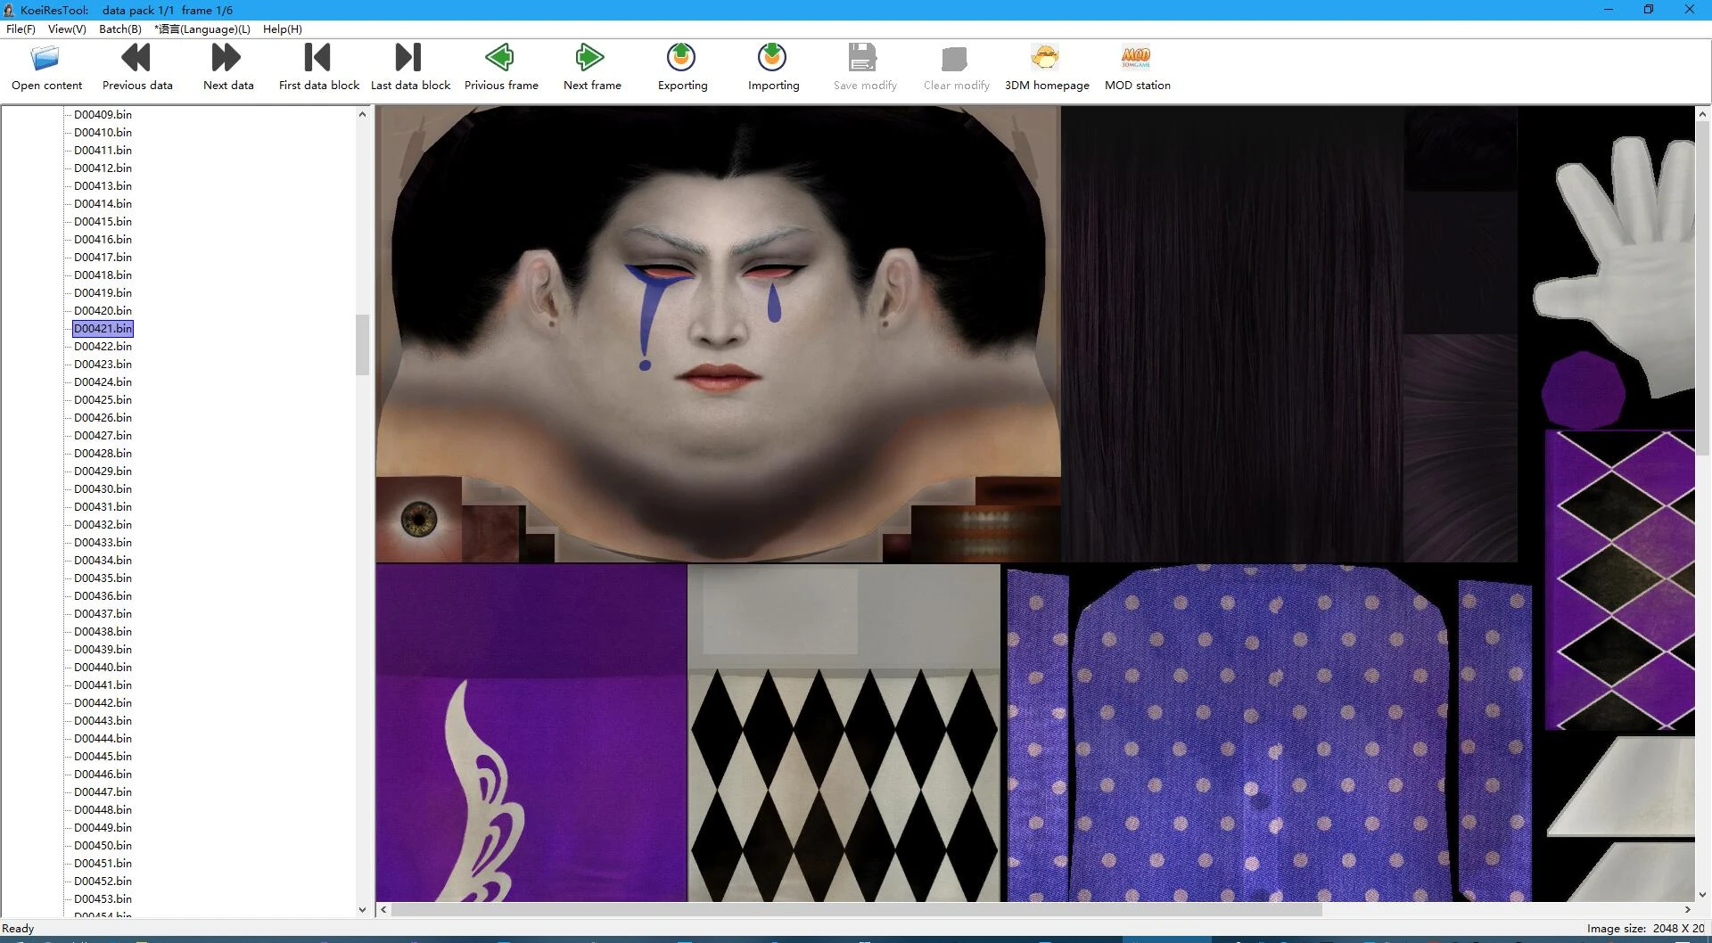Click the Open content folder icon
The height and width of the screenshot is (943, 1712).
point(45,59)
